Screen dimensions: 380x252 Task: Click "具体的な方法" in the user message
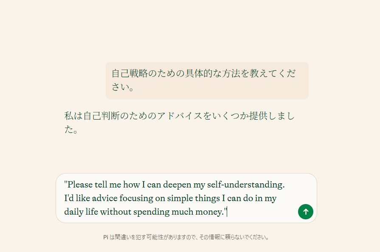(x=209, y=73)
